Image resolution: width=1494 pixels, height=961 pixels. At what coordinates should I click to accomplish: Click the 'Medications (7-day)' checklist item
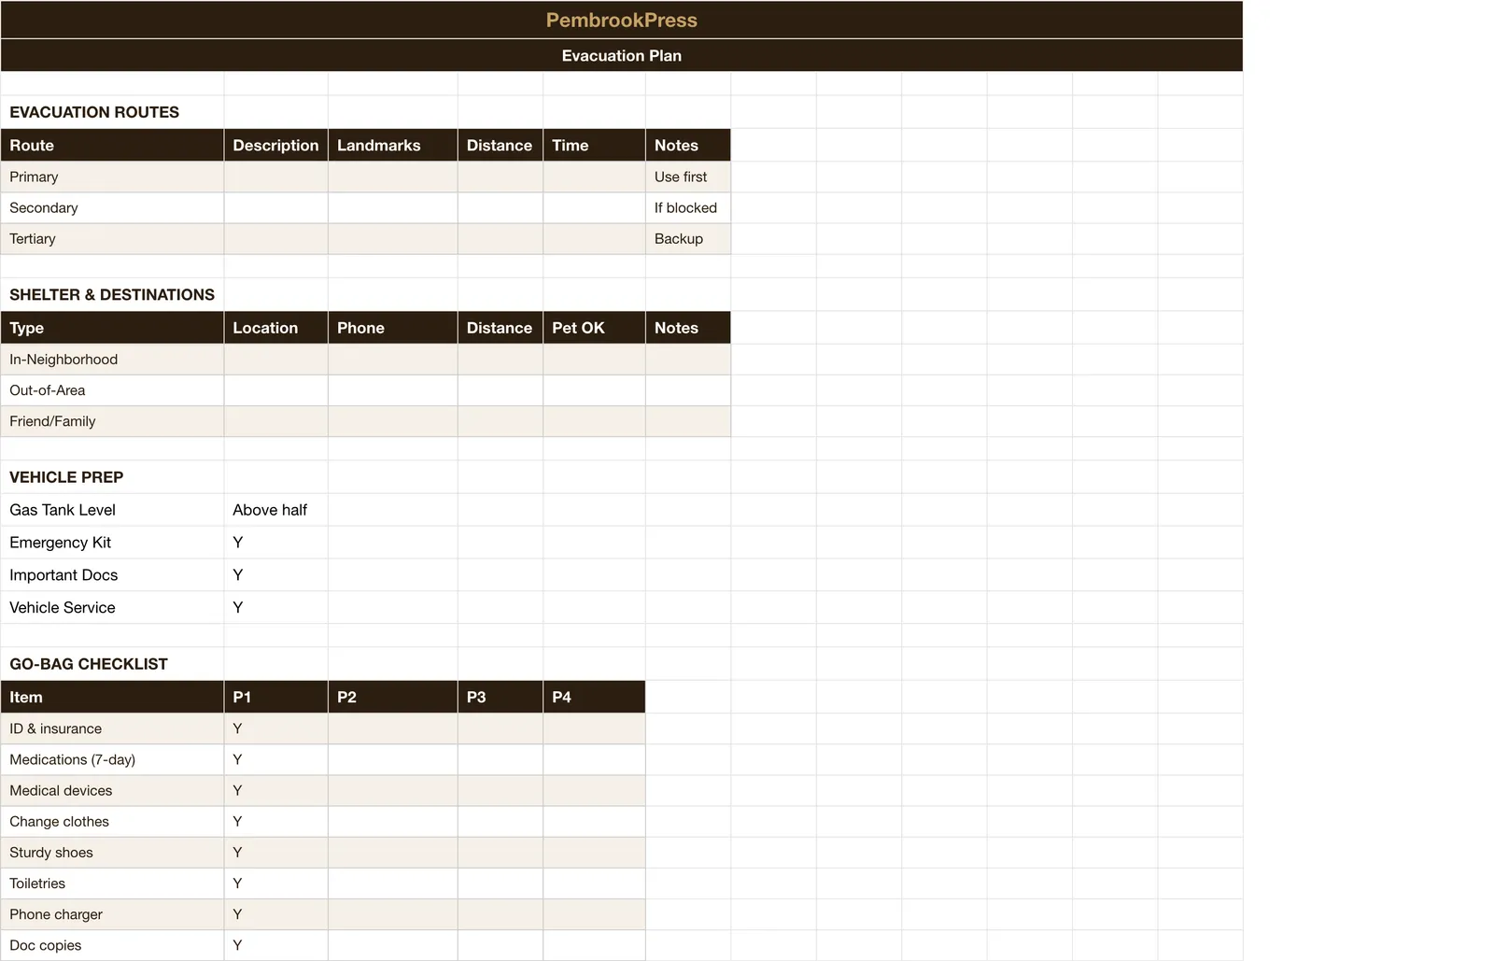[x=112, y=759]
